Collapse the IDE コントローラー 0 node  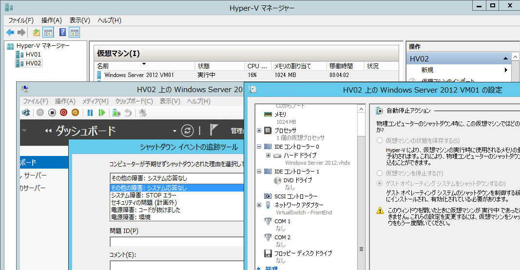click(x=259, y=146)
